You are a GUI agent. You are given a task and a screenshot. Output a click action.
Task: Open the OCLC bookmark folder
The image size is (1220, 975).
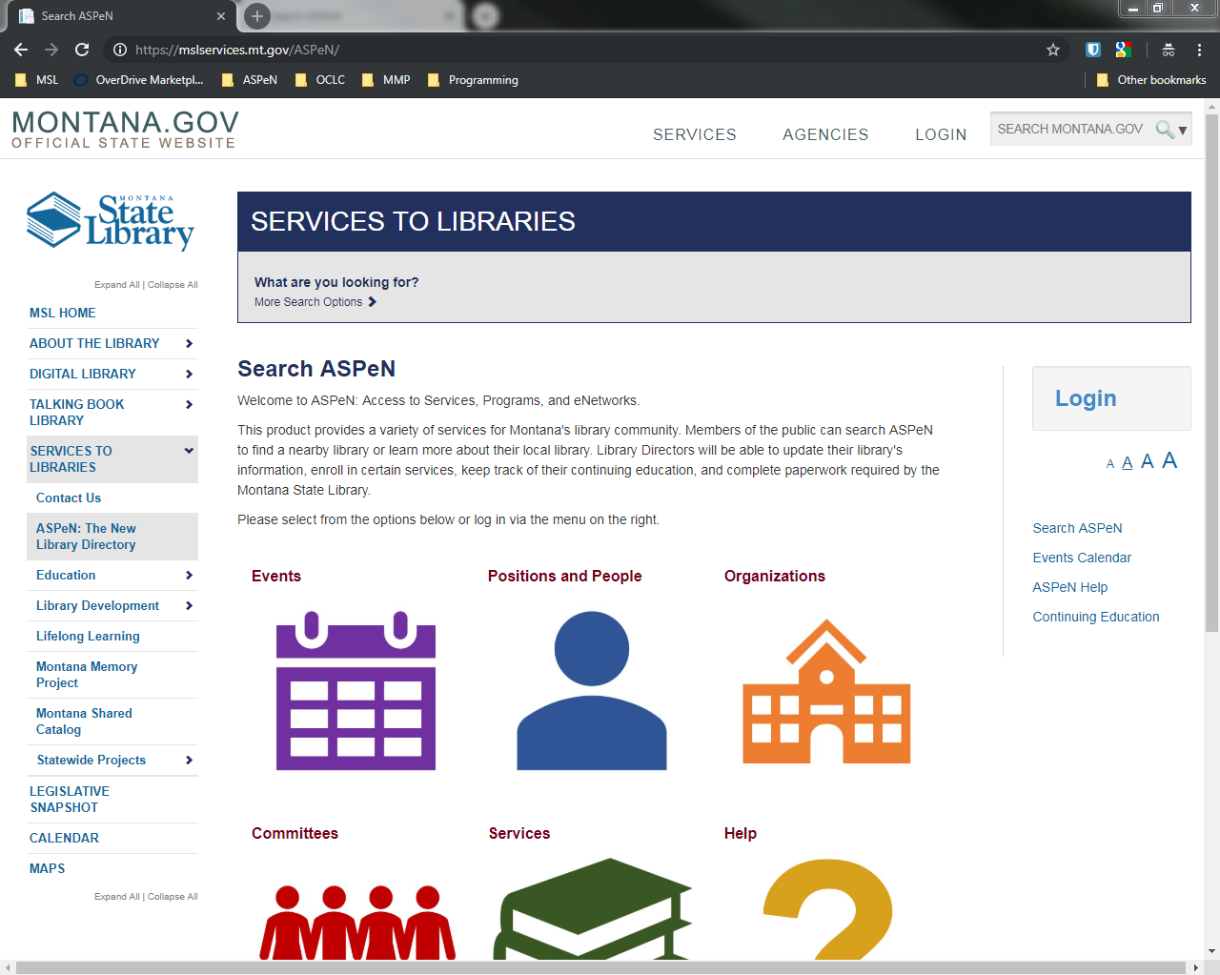320,80
